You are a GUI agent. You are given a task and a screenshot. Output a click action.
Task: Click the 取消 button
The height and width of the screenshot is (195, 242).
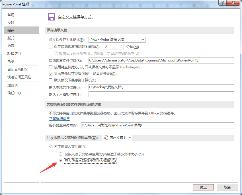227,187
